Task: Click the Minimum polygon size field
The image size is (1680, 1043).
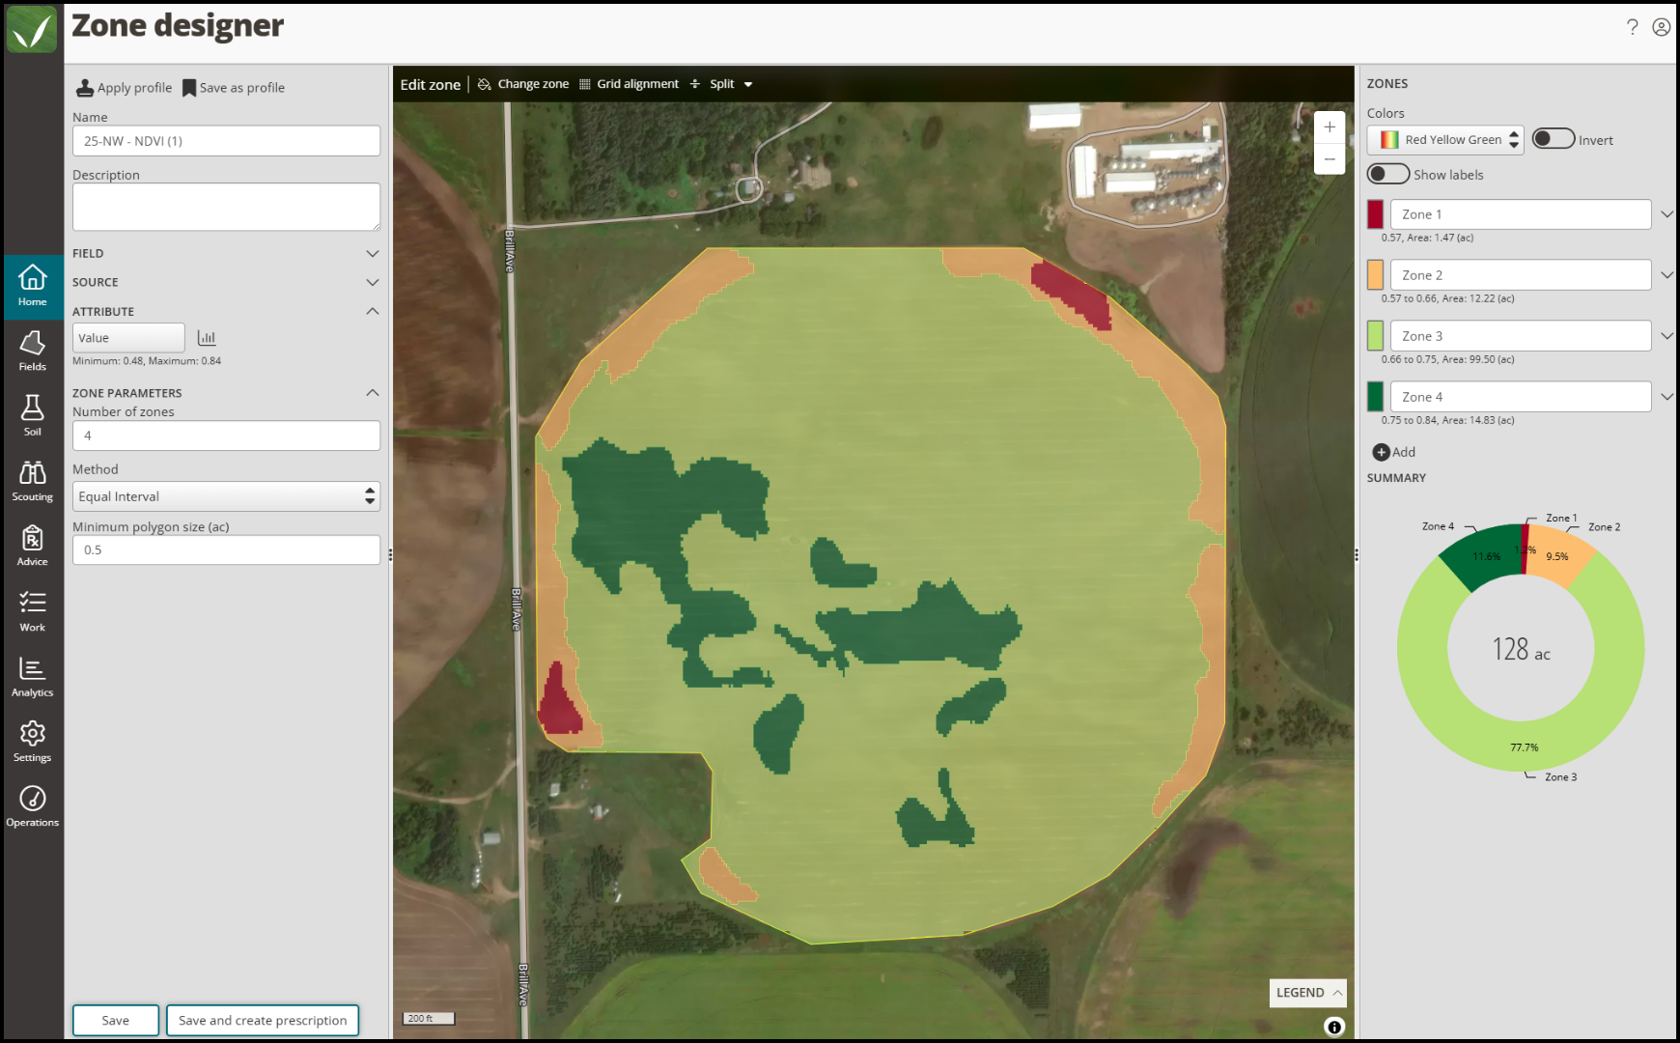Action: click(226, 550)
